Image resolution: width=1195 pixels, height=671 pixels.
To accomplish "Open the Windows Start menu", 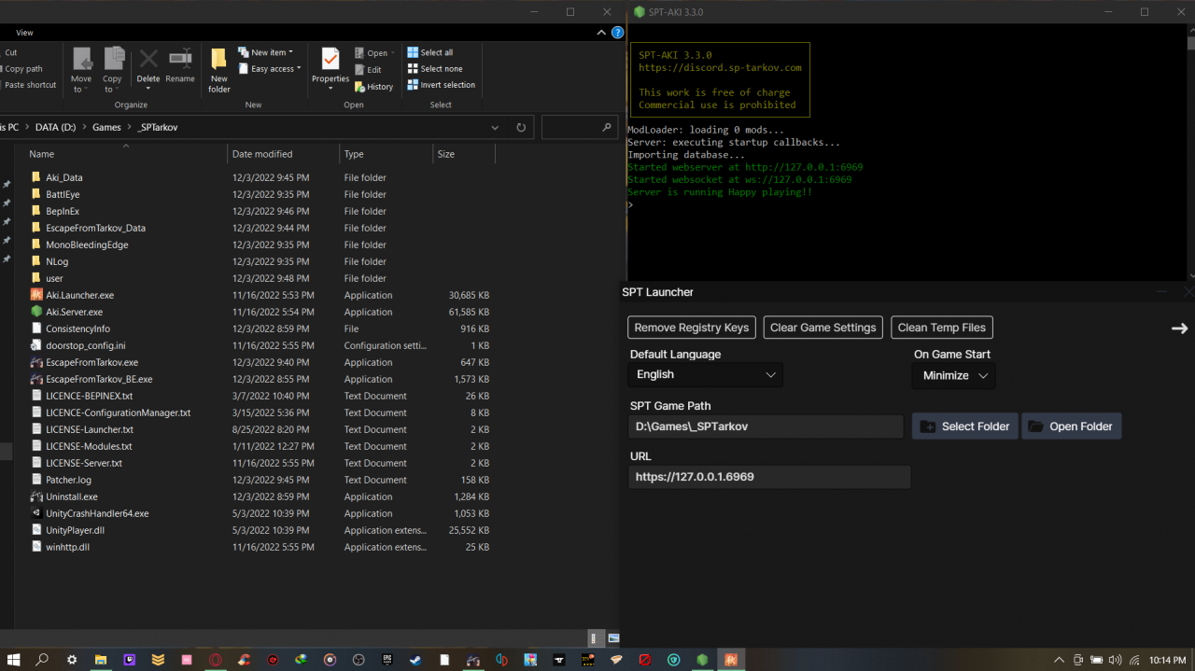I will pyautogui.click(x=13, y=660).
